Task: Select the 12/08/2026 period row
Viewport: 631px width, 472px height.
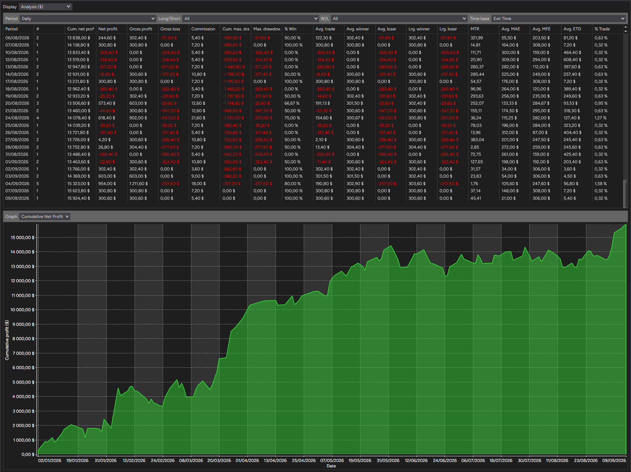Action: [x=313, y=60]
